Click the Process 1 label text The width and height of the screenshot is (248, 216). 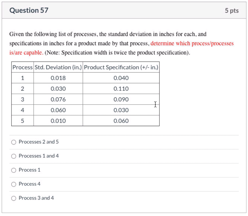pyautogui.click(x=29, y=170)
